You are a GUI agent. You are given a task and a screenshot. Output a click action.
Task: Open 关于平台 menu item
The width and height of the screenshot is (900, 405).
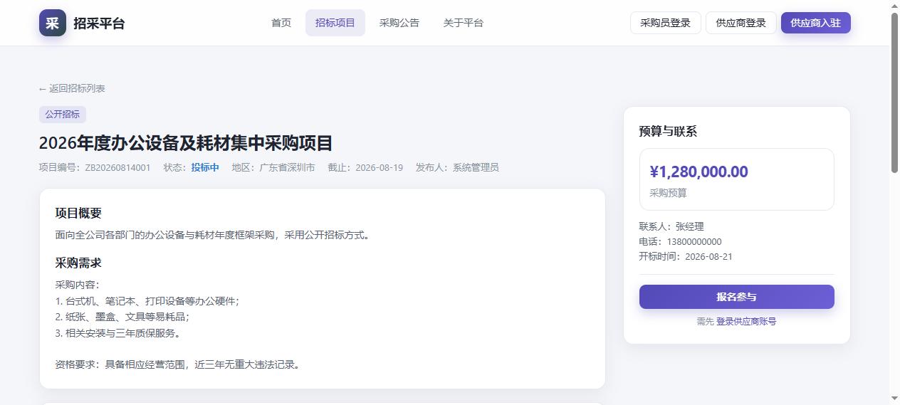click(464, 23)
